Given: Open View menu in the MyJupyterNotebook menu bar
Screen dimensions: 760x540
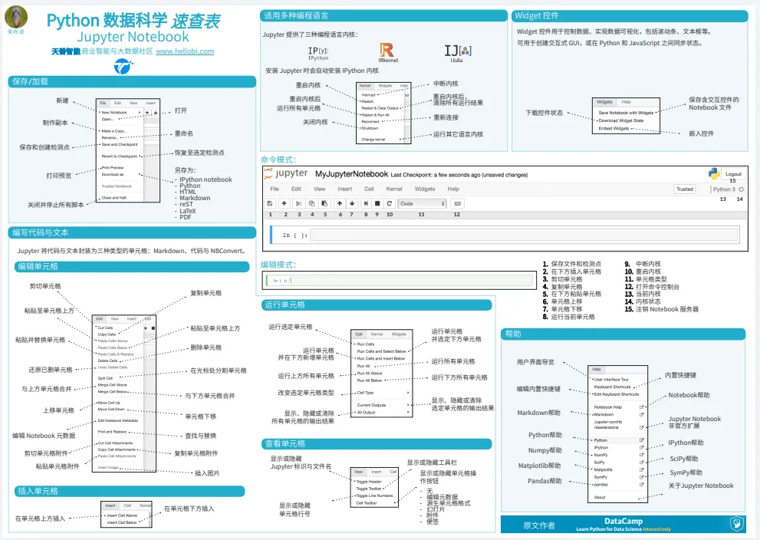Looking at the screenshot, I should 319,189.
